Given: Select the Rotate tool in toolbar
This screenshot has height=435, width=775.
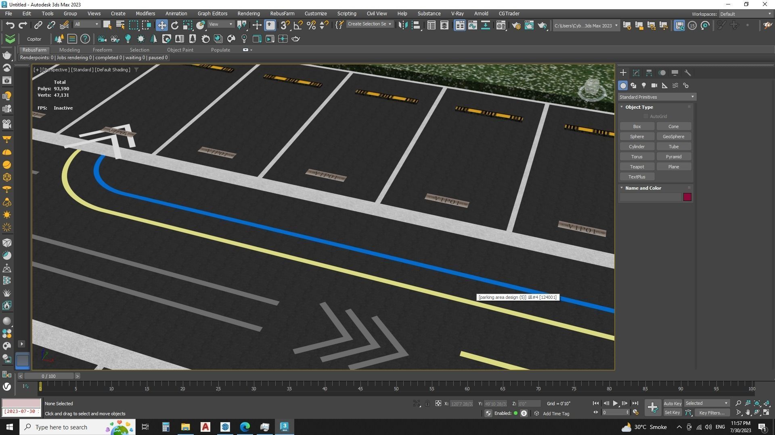Looking at the screenshot, I should coord(175,25).
